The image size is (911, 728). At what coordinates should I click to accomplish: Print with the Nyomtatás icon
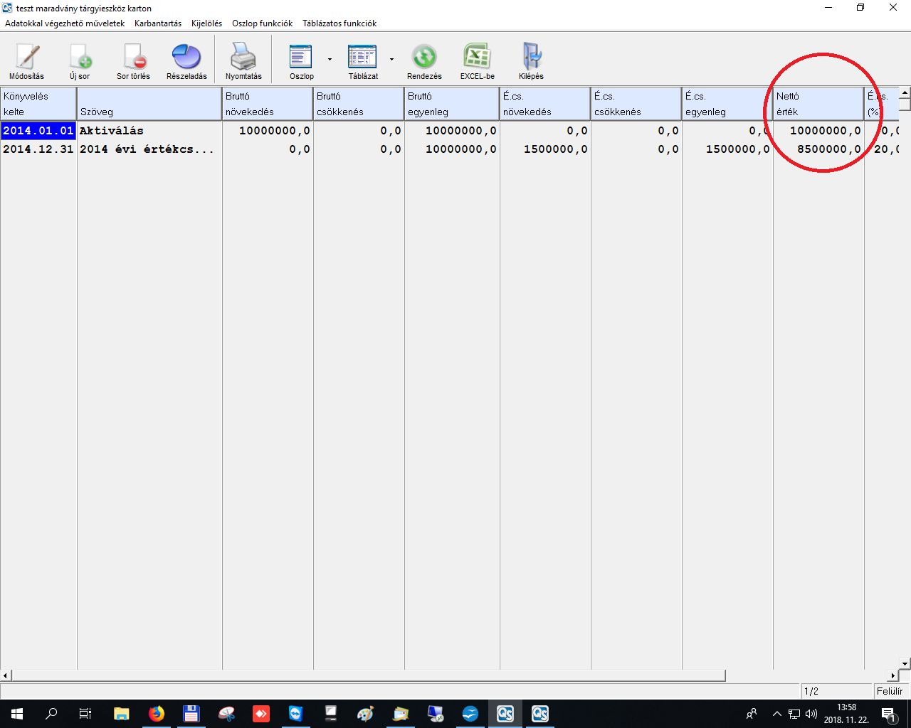click(x=243, y=57)
